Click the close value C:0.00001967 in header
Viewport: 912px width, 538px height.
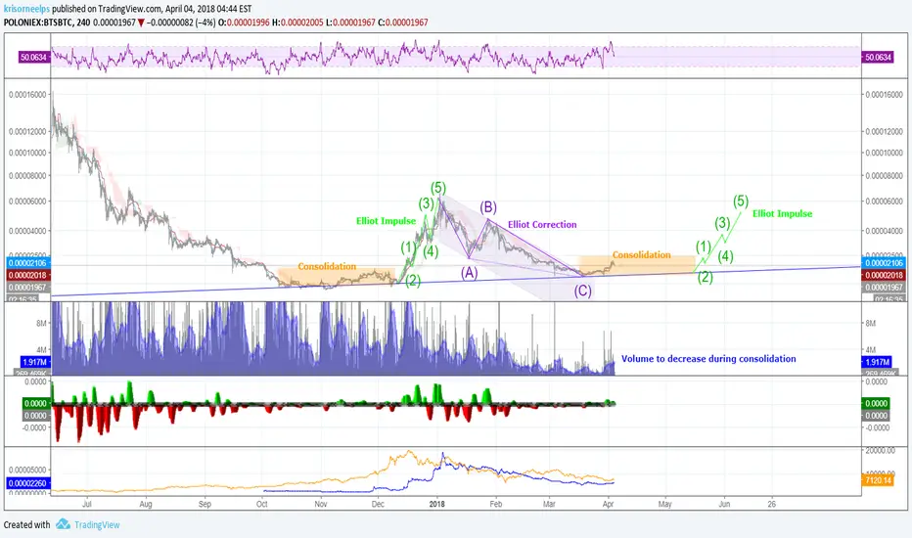[402, 22]
